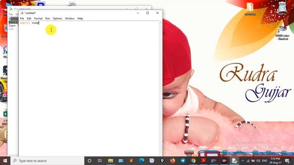Click the Python icon in untitled title bar

pos(22,13)
